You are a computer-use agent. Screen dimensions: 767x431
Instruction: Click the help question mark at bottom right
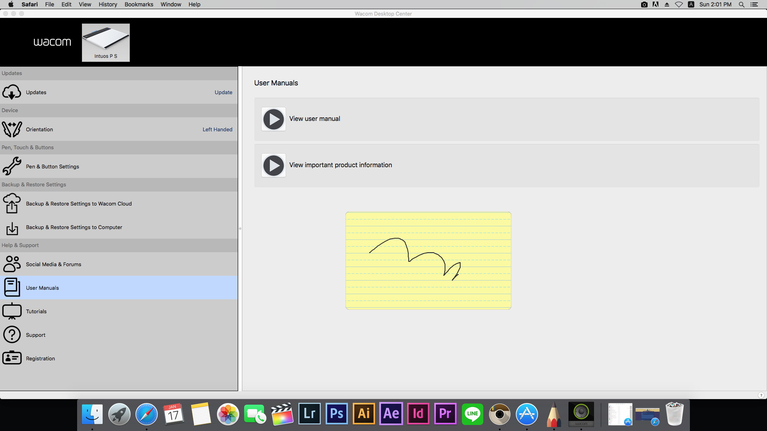tap(761, 395)
